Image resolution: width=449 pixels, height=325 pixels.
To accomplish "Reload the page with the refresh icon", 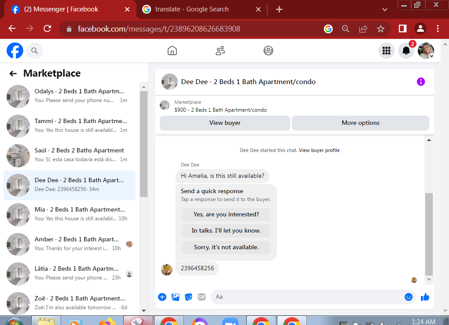I will point(47,28).
